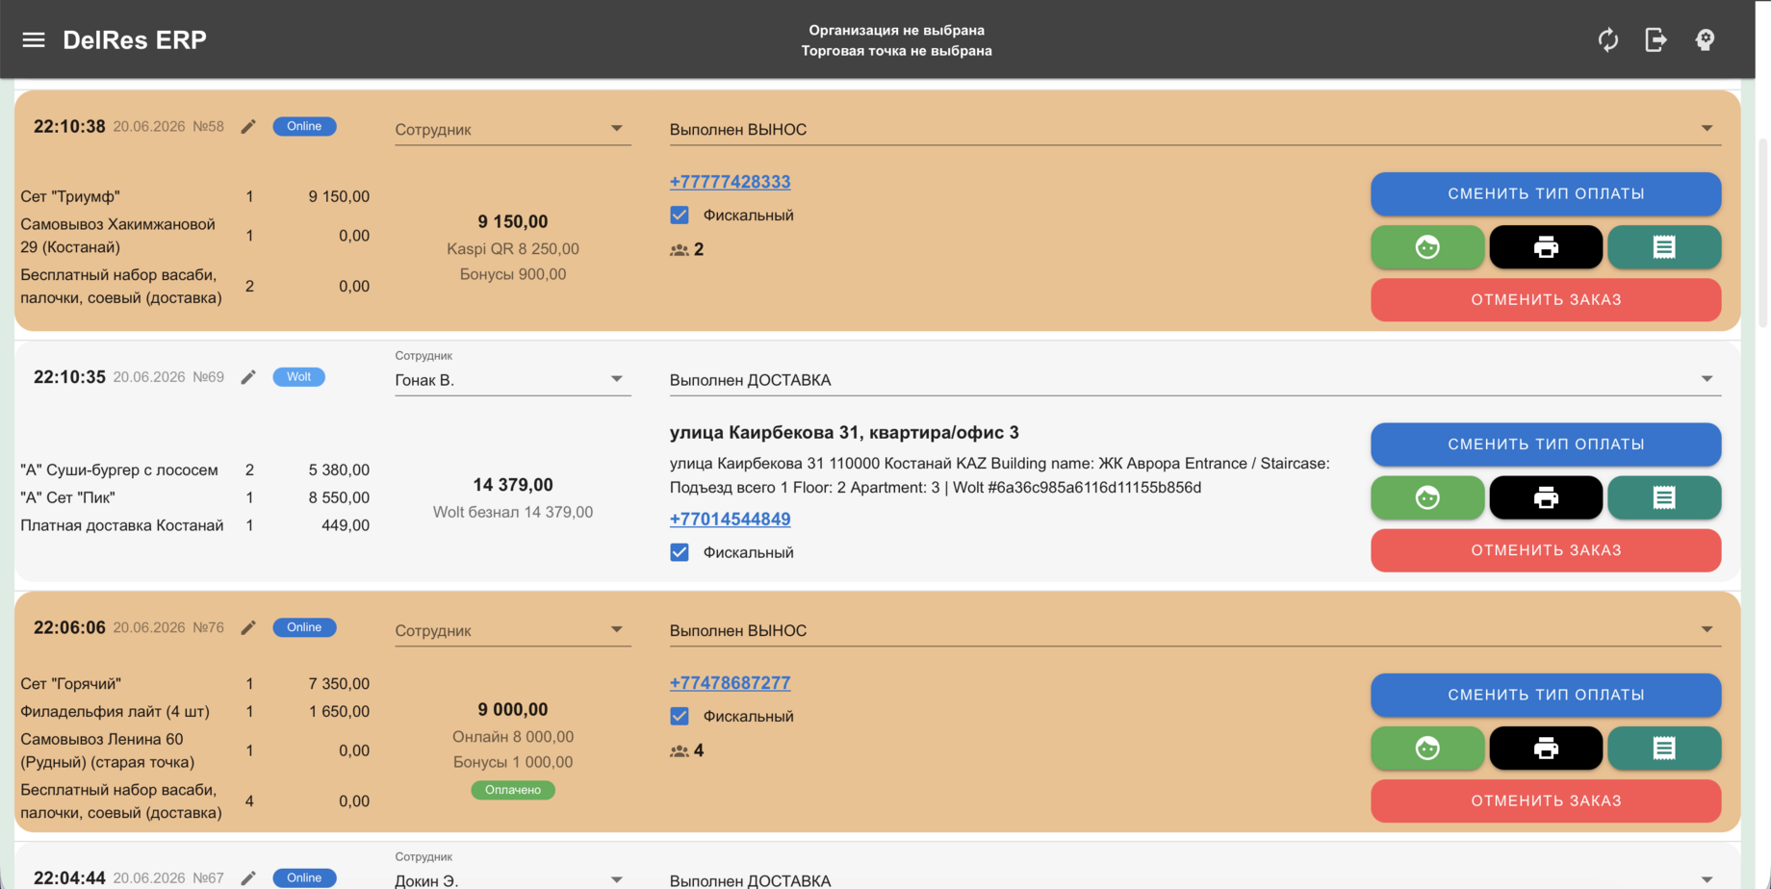This screenshot has width=1771, height=889.
Task: Click the logout icon in the header
Action: [x=1656, y=39]
